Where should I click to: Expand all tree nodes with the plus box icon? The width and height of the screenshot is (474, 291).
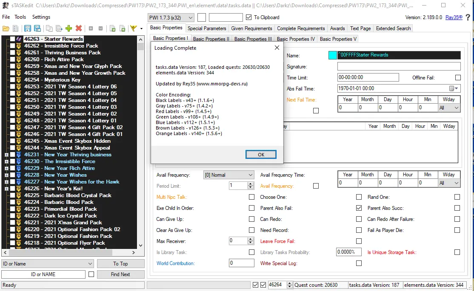coord(91,28)
